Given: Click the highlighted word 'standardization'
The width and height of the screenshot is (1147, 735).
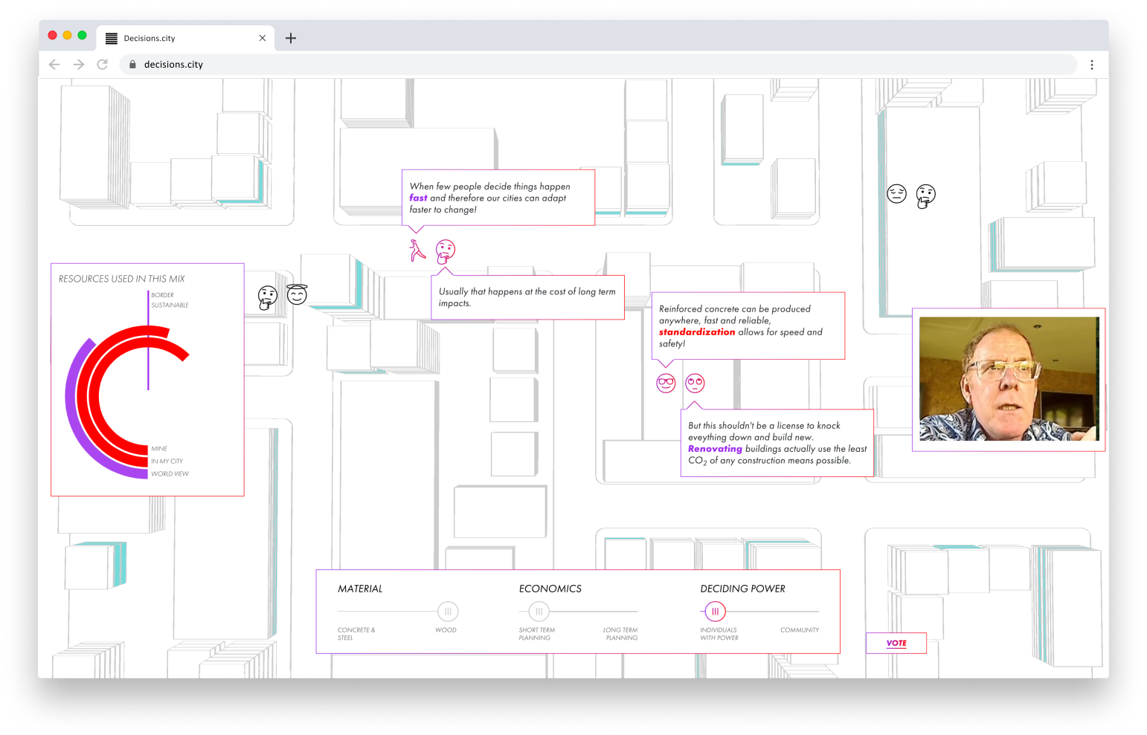Looking at the screenshot, I should tap(696, 332).
